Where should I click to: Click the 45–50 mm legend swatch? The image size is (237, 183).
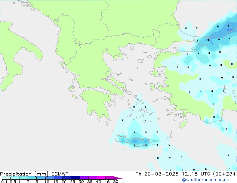(110, 178)
